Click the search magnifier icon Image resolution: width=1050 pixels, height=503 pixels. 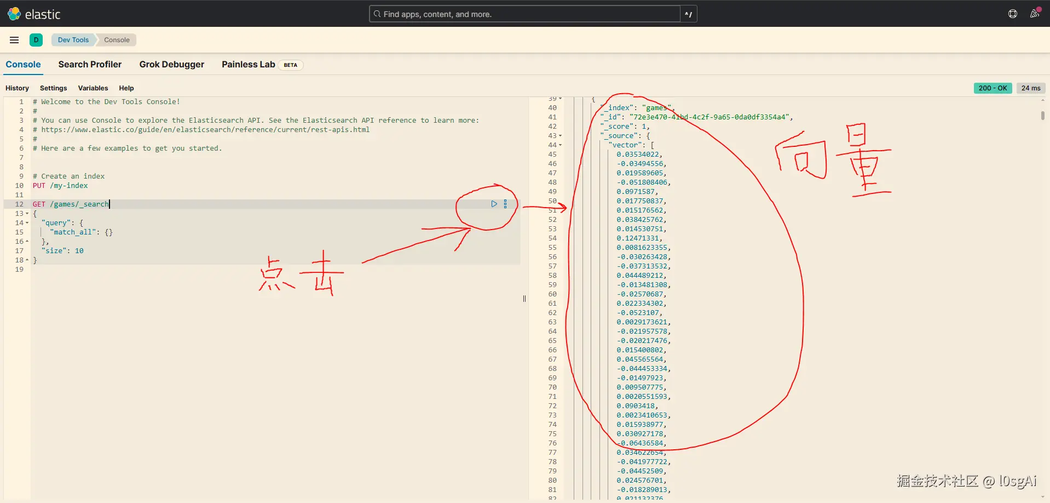coord(377,14)
